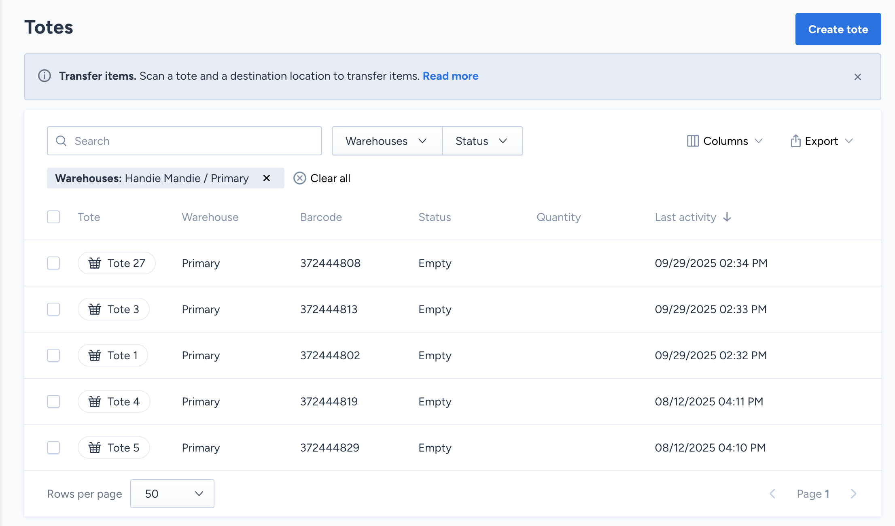This screenshot has height=526, width=895.
Task: Open the Tote 5 pill
Action: coord(114,448)
